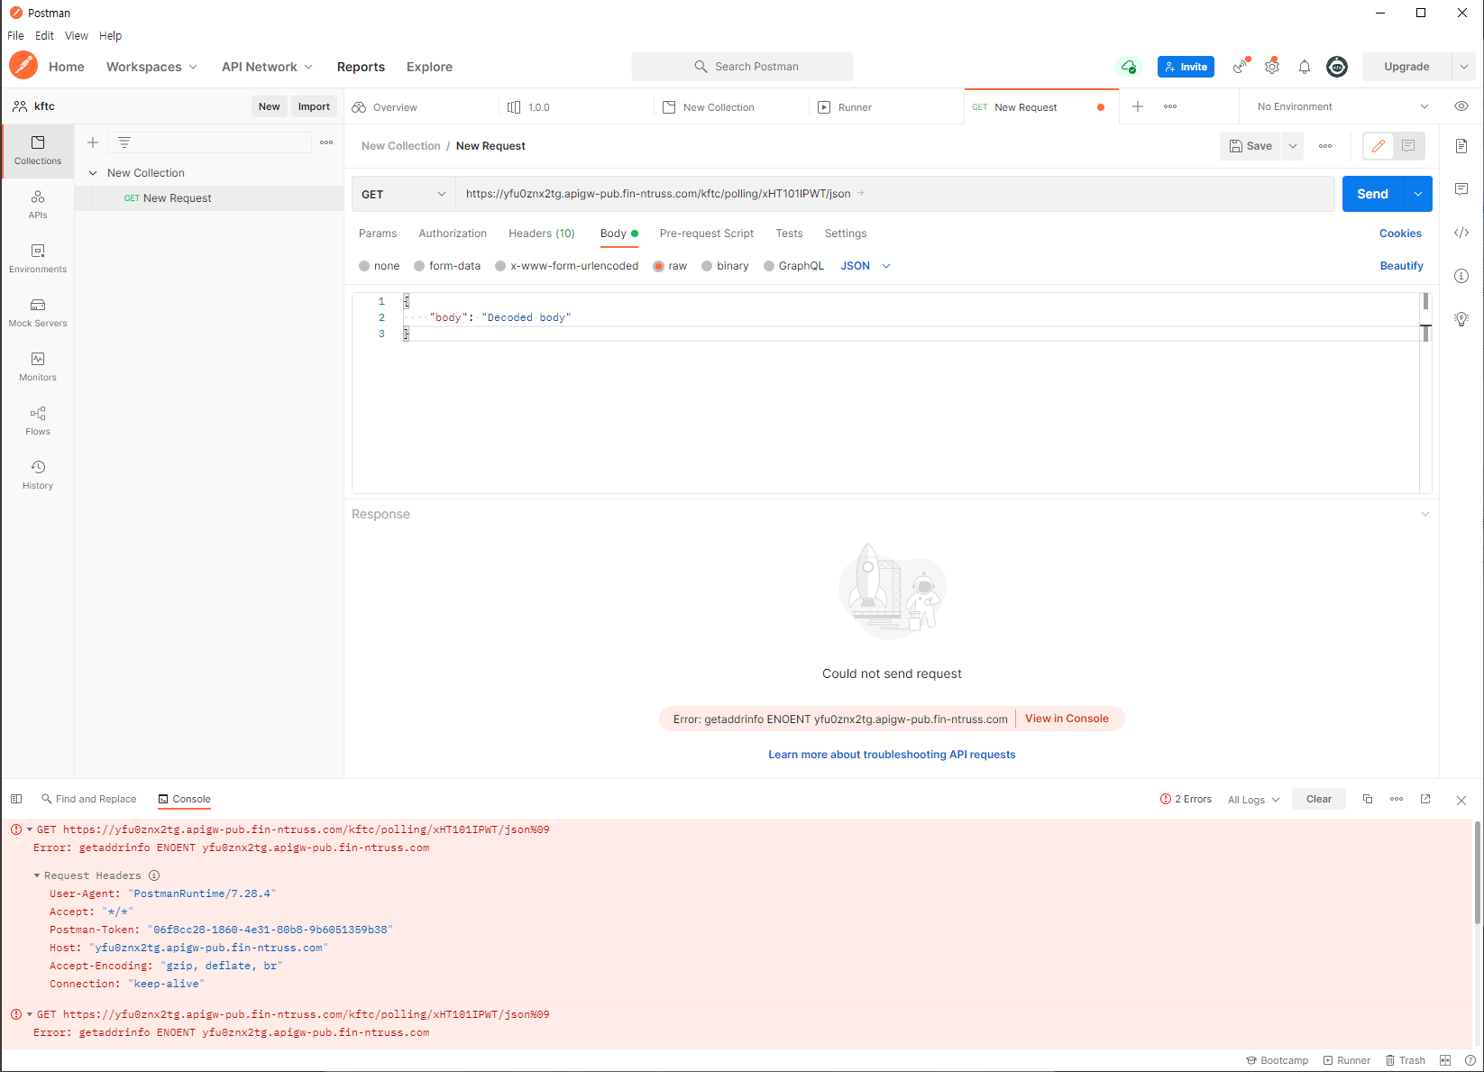Select the GraphQL body option
This screenshot has height=1072, width=1484.
pyautogui.click(x=793, y=266)
